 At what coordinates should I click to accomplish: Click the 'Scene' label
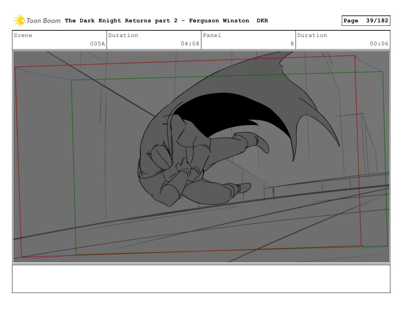23,35
